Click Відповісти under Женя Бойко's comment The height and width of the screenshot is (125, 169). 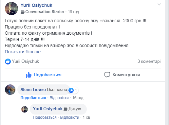(x=59, y=98)
